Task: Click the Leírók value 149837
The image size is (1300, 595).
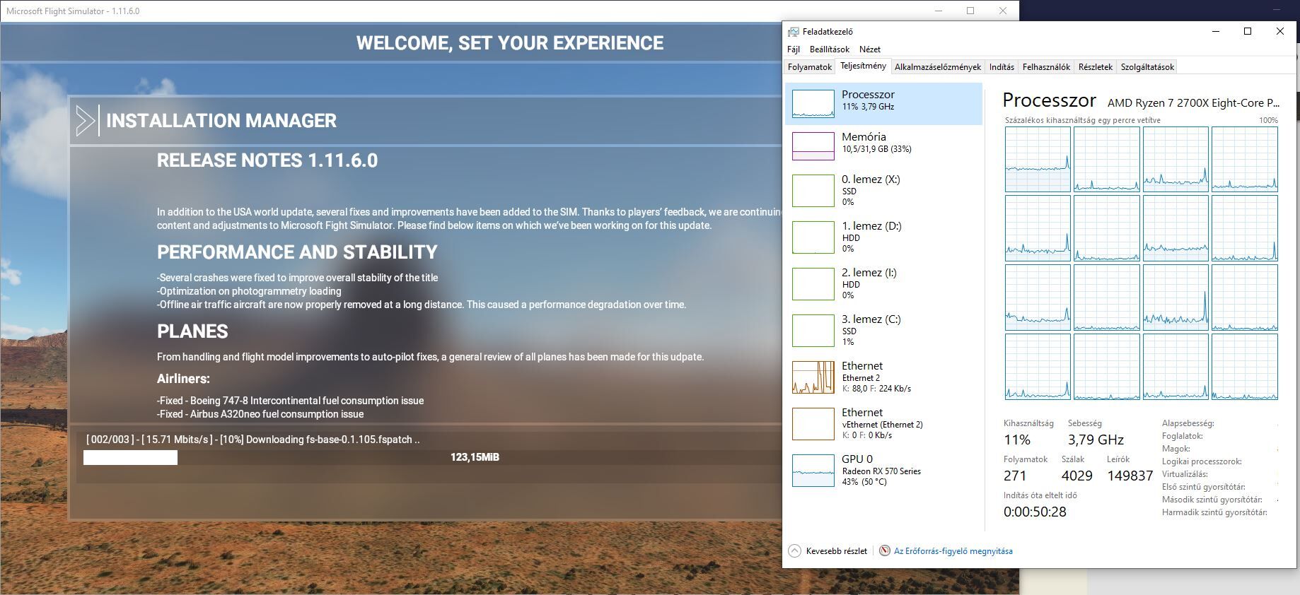Action: (1130, 476)
